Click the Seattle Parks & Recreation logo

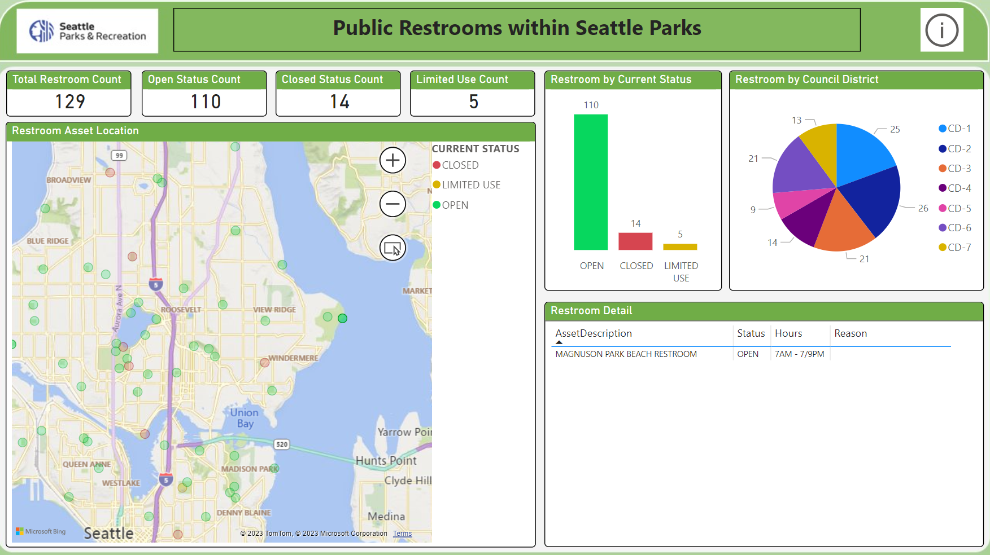(87, 30)
